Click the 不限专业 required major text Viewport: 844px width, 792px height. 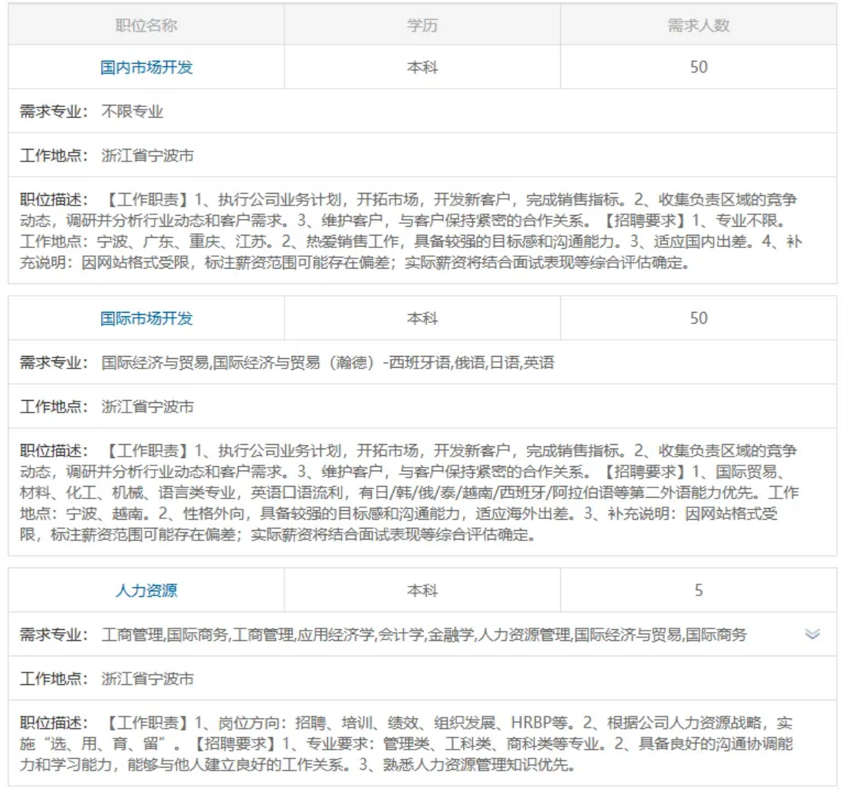click(x=132, y=112)
